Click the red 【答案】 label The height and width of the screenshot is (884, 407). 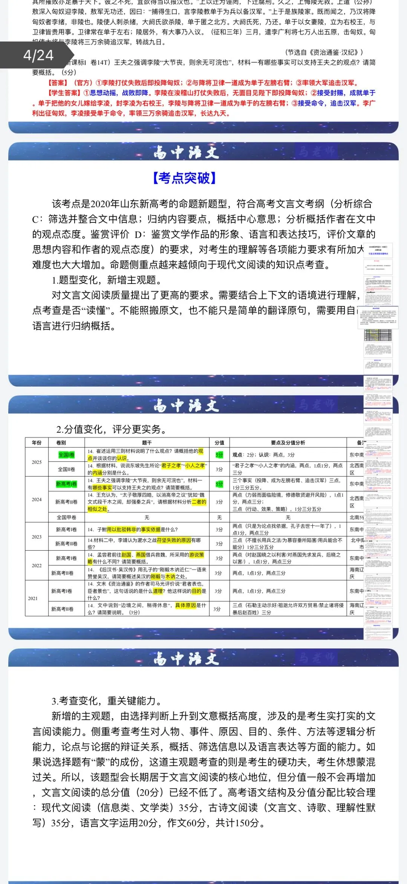click(x=58, y=83)
